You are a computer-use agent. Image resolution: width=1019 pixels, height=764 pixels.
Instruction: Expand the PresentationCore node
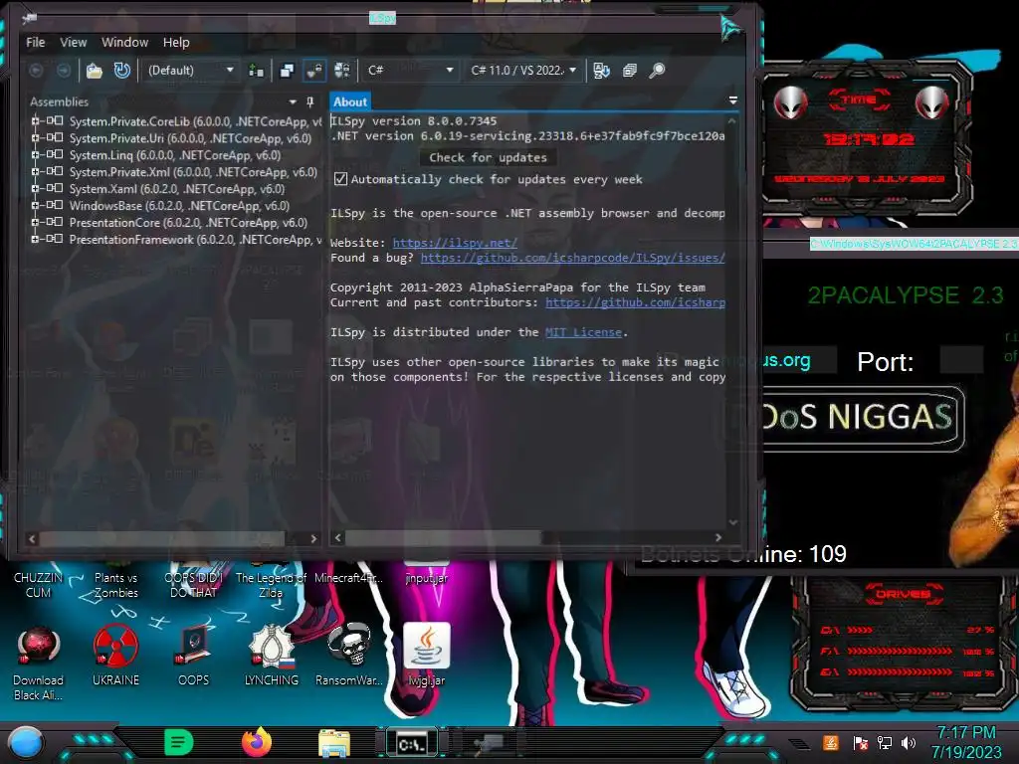[x=35, y=222]
